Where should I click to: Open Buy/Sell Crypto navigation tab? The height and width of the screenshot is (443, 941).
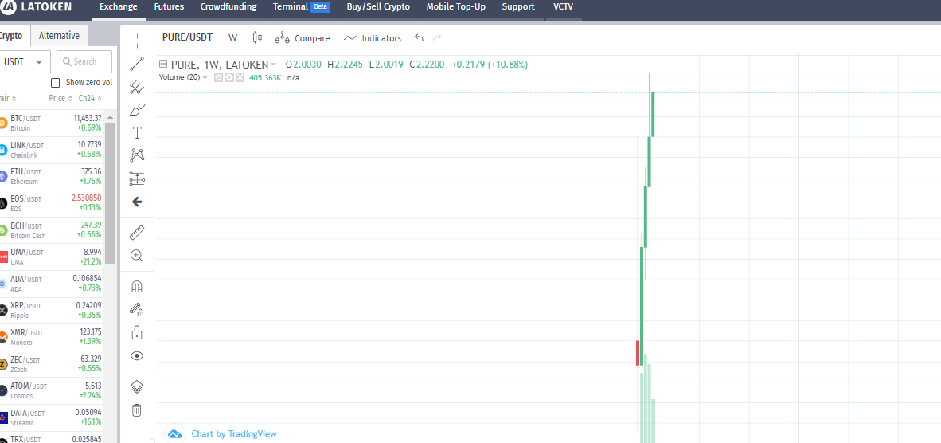pyautogui.click(x=378, y=7)
